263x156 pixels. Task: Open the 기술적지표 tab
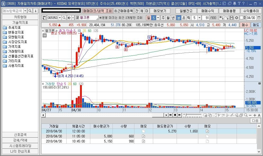[x=20, y=22]
